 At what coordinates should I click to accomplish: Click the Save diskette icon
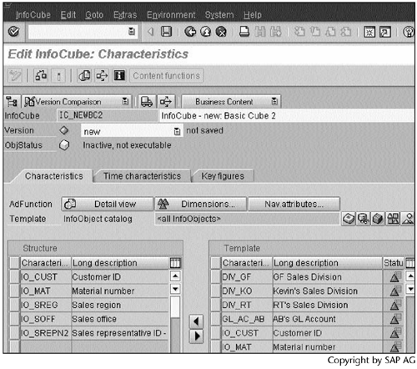[166, 32]
